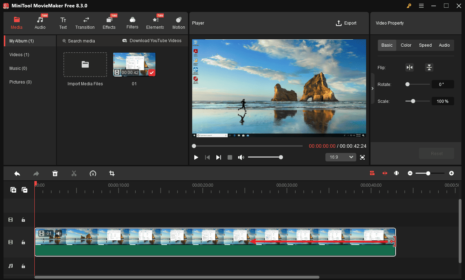This screenshot has height=280, width=465.
Task: Click Import Media Files box
Action: (85, 65)
